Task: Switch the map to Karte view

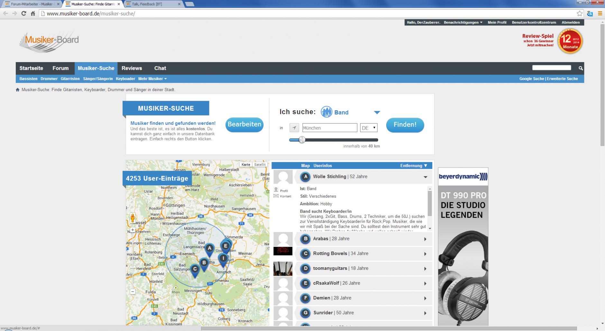Action: [x=246, y=164]
